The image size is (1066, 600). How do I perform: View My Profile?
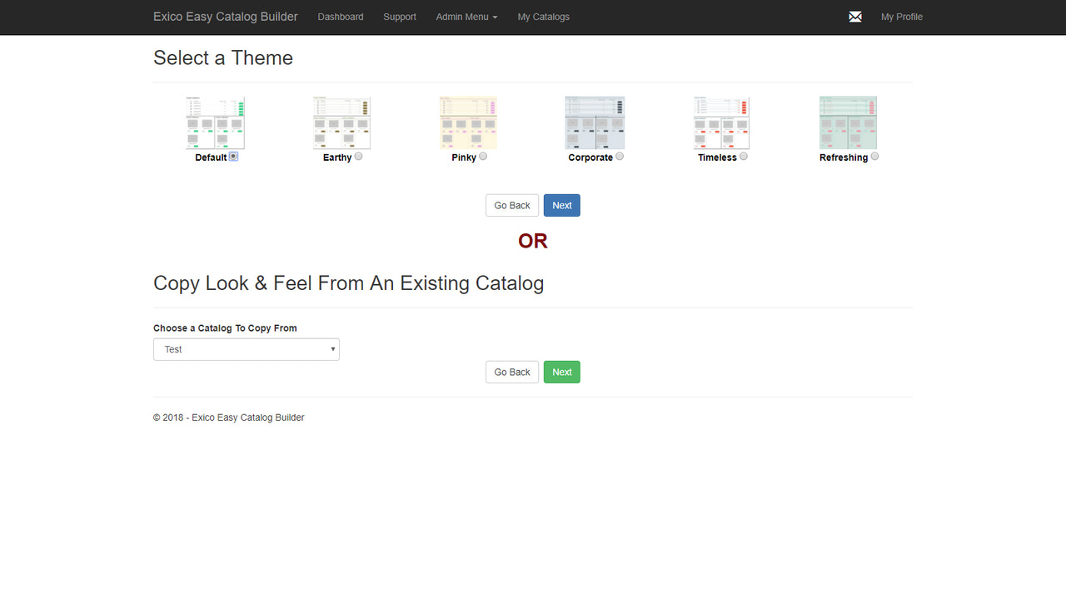901,17
